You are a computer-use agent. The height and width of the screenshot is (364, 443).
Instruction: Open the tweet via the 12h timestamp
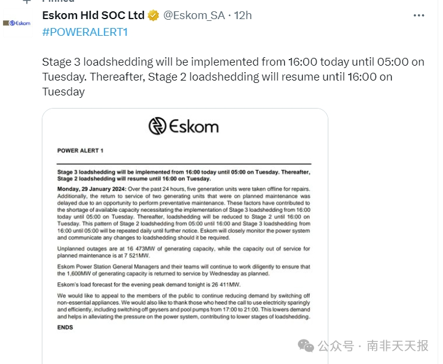pos(242,16)
